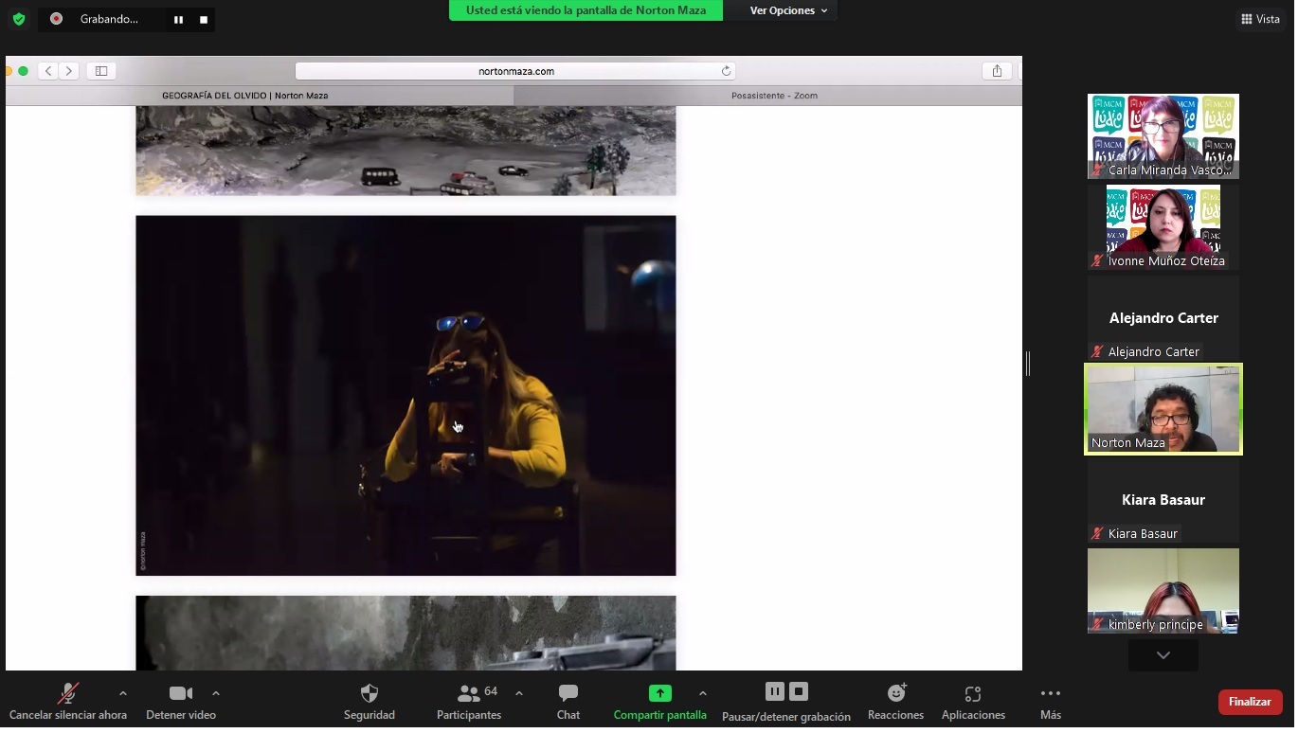
Task: Toggle microphone mute (Cancelar silenciar ahora)
Action: pyautogui.click(x=67, y=694)
